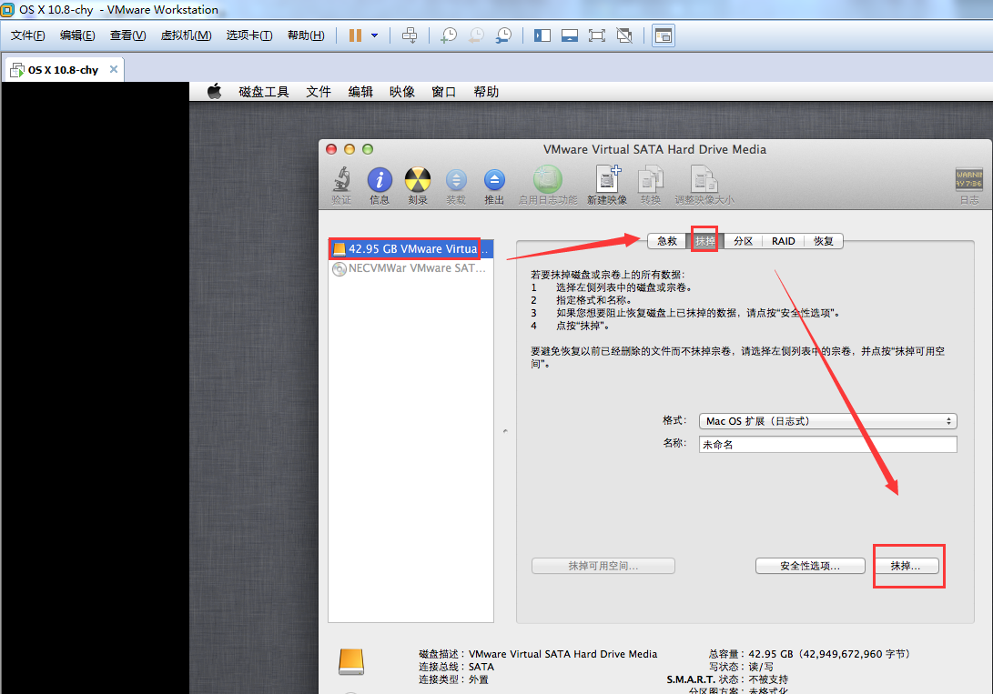
Task: Switch to the RAID tab
Action: pyautogui.click(x=783, y=241)
